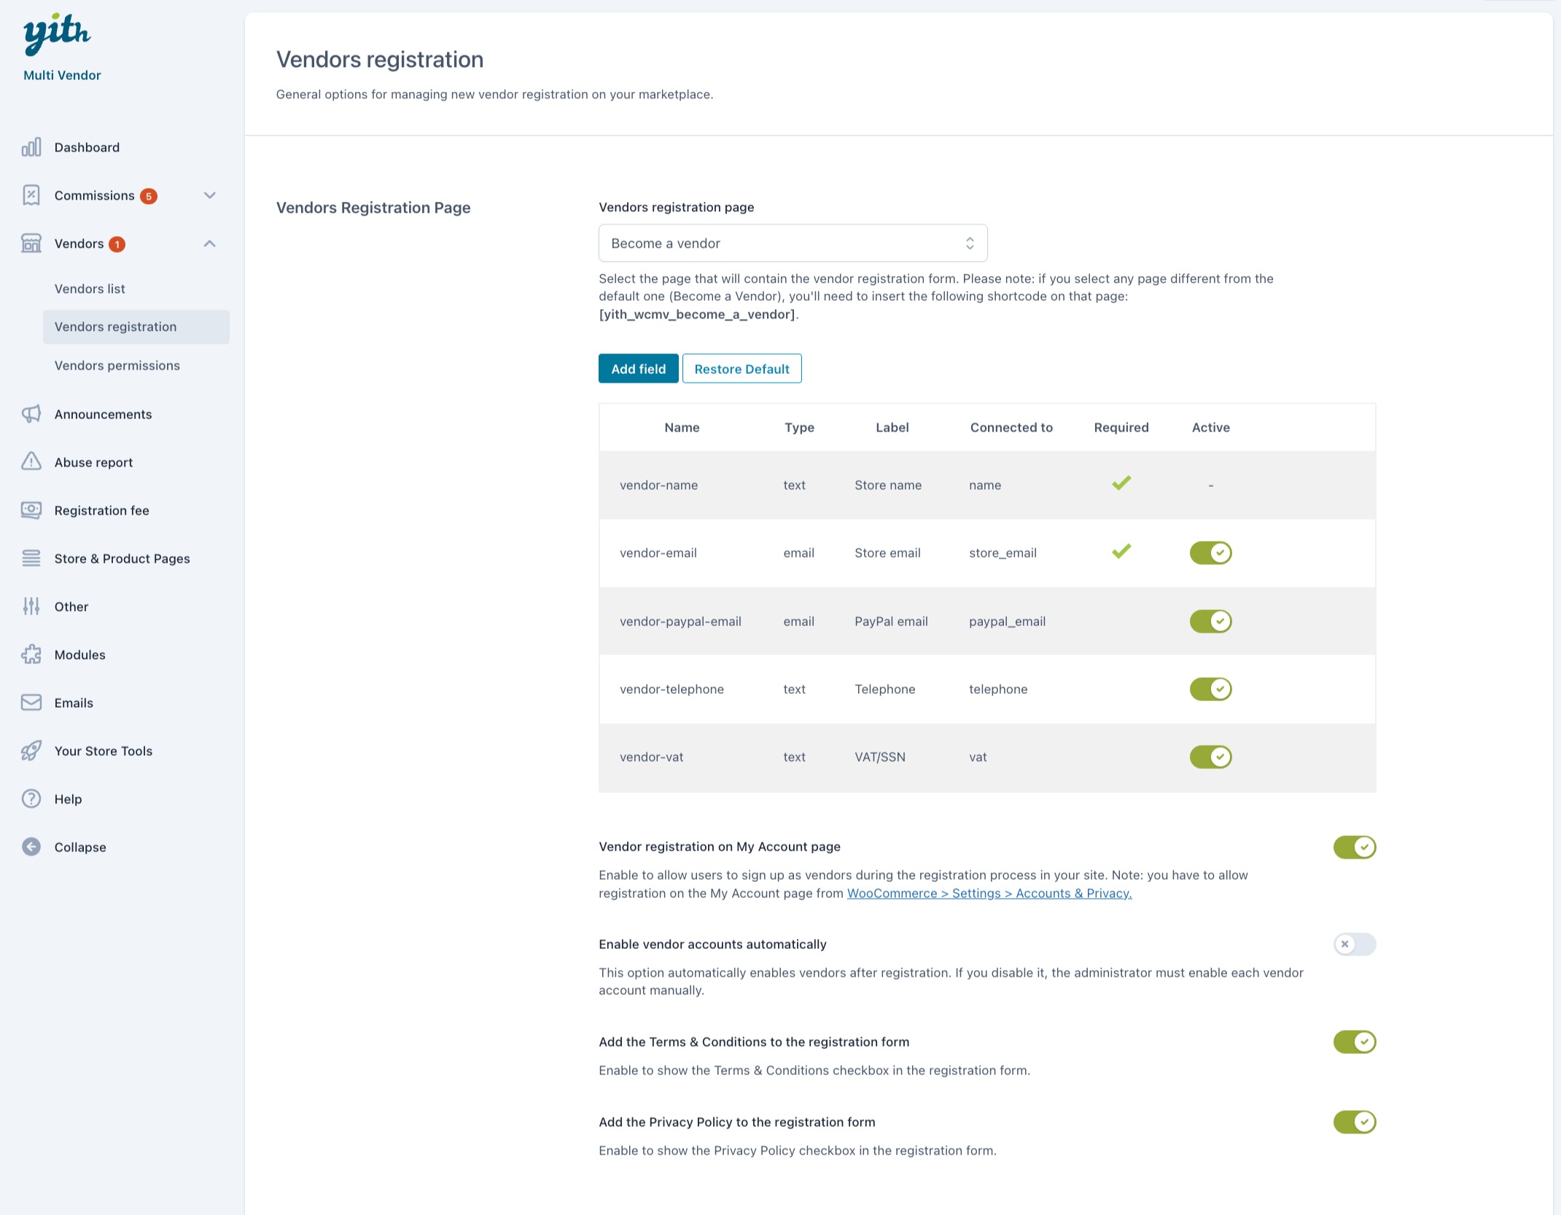Click the Add field button

(x=638, y=369)
